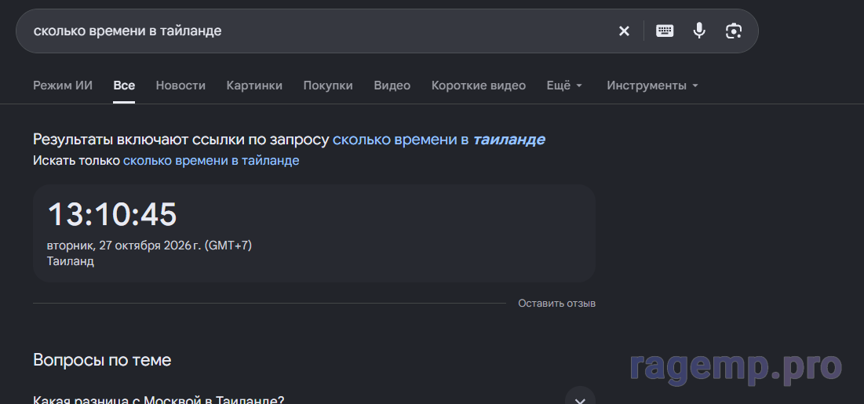Expand the Ещё dropdown menu
This screenshot has width=864, height=404.
point(564,86)
